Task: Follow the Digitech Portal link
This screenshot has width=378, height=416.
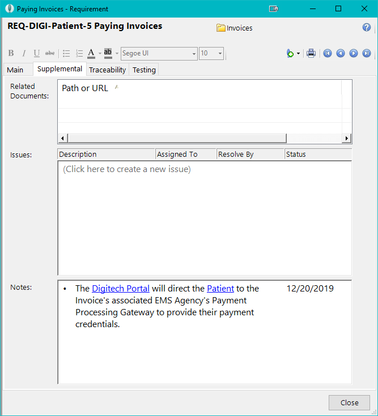Action: click(x=121, y=289)
